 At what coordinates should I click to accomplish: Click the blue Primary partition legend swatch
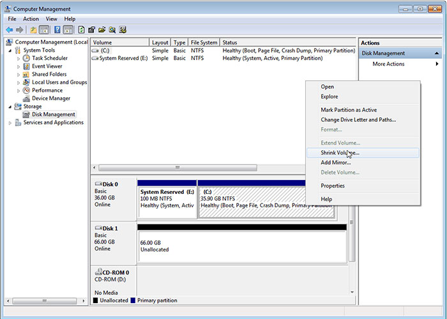[133, 300]
